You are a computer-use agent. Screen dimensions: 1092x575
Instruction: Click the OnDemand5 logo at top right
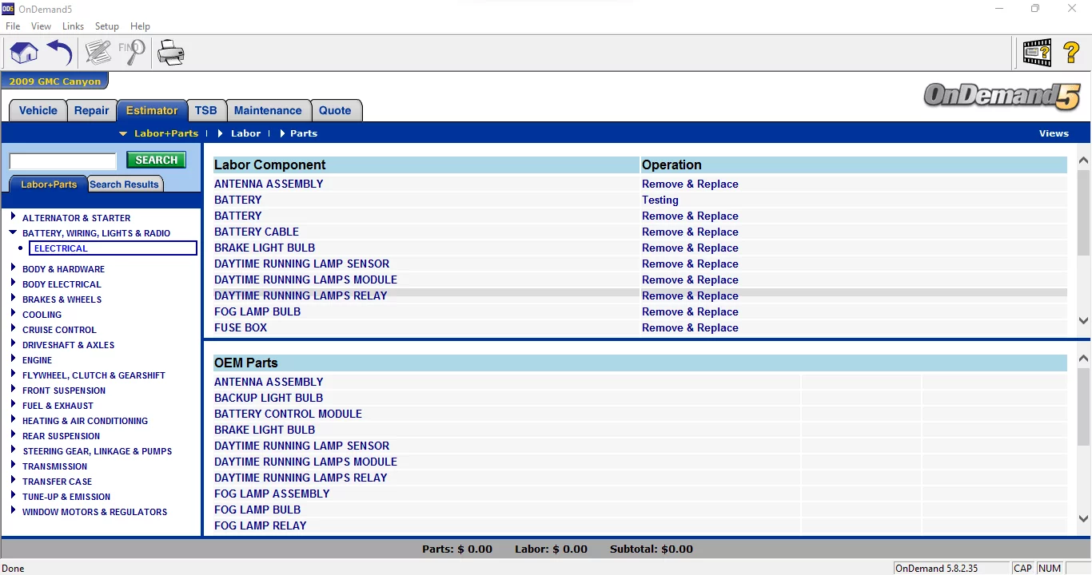click(x=1001, y=97)
